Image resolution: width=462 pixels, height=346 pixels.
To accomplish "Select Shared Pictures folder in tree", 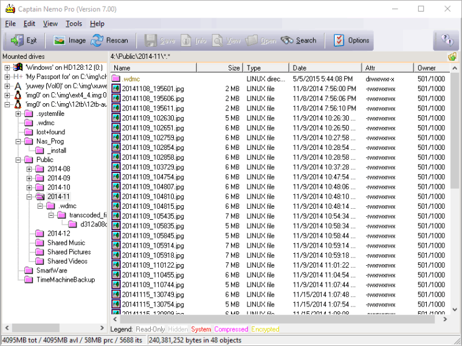I will [x=69, y=252].
